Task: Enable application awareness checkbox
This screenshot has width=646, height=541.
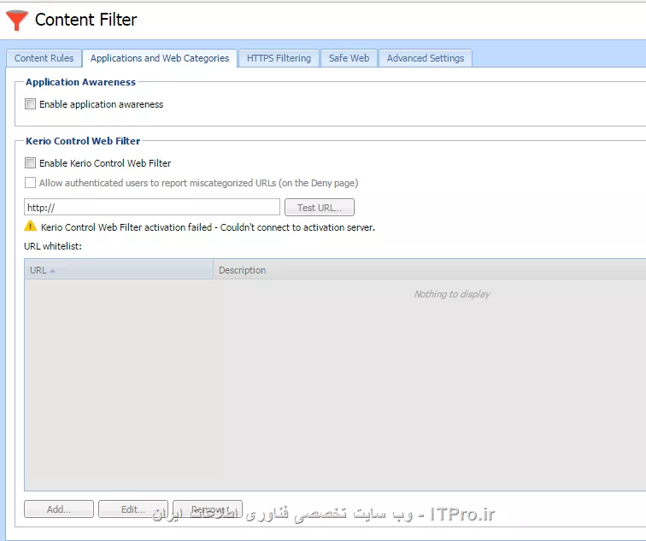Action: (30, 103)
